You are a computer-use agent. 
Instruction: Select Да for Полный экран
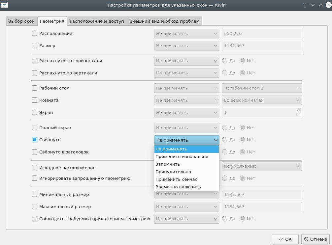click(x=225, y=127)
